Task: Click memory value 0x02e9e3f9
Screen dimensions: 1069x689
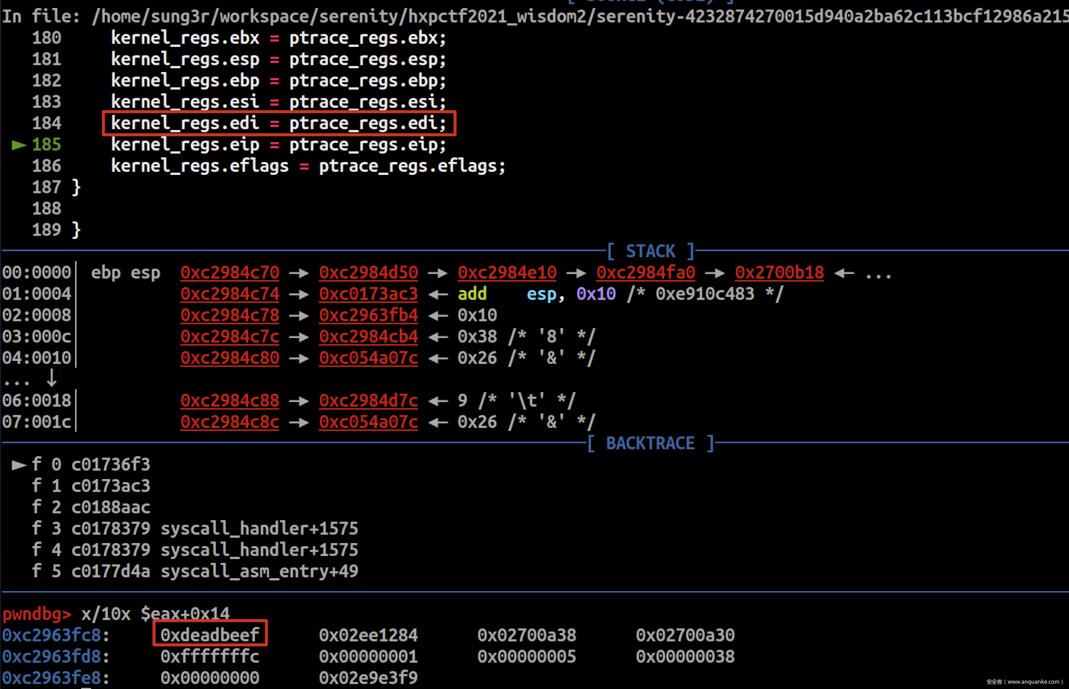Action: [368, 677]
